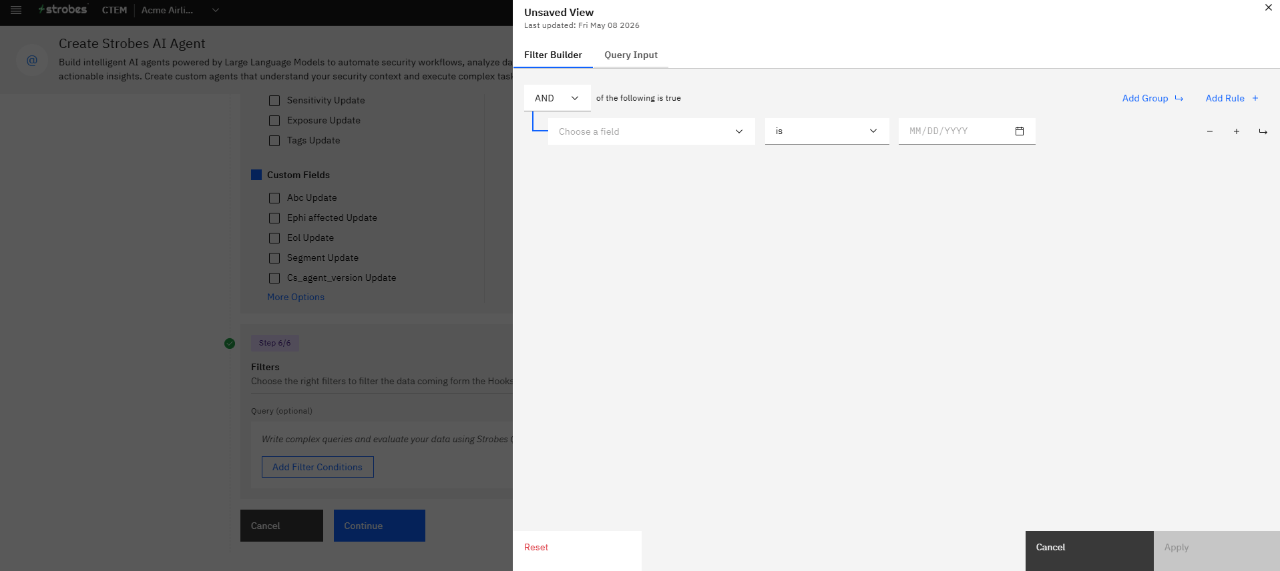
Task: Click the 'Last updated: Fri May 08 2026' text
Action: [582, 25]
